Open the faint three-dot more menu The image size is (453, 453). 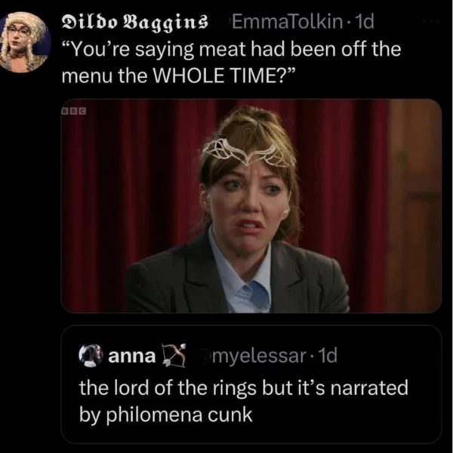pyautogui.click(x=430, y=21)
